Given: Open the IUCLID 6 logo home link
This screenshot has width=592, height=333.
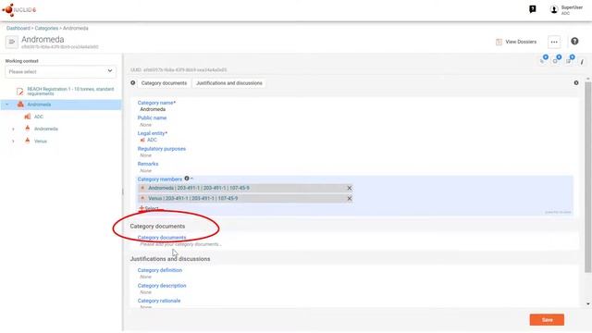Looking at the screenshot, I should [x=19, y=9].
